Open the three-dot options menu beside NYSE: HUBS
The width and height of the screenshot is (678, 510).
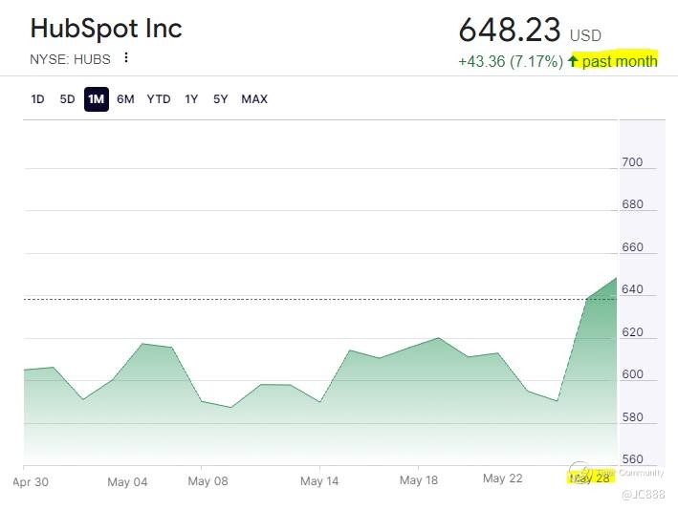126,58
